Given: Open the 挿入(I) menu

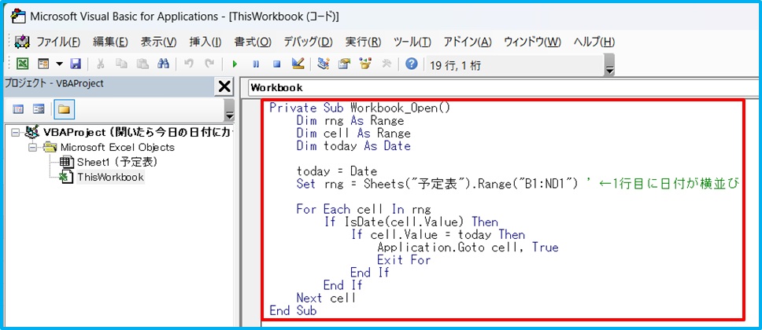Looking at the screenshot, I should (205, 42).
